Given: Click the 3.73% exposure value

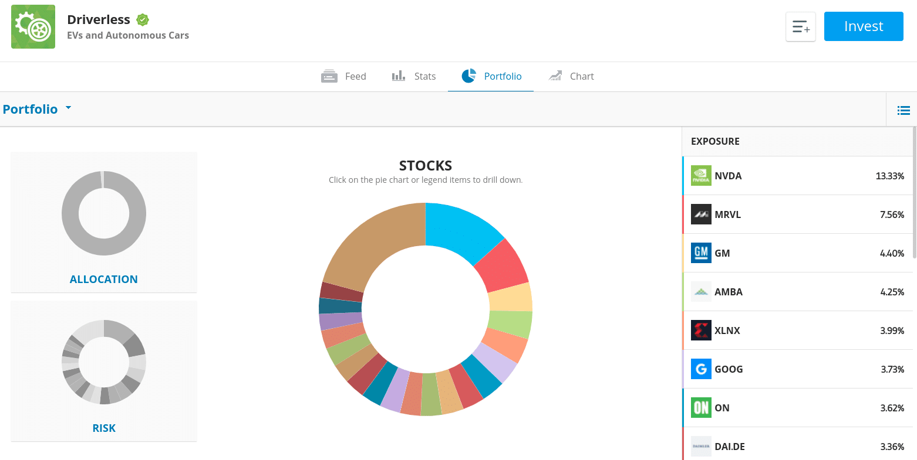Looking at the screenshot, I should tap(892, 369).
